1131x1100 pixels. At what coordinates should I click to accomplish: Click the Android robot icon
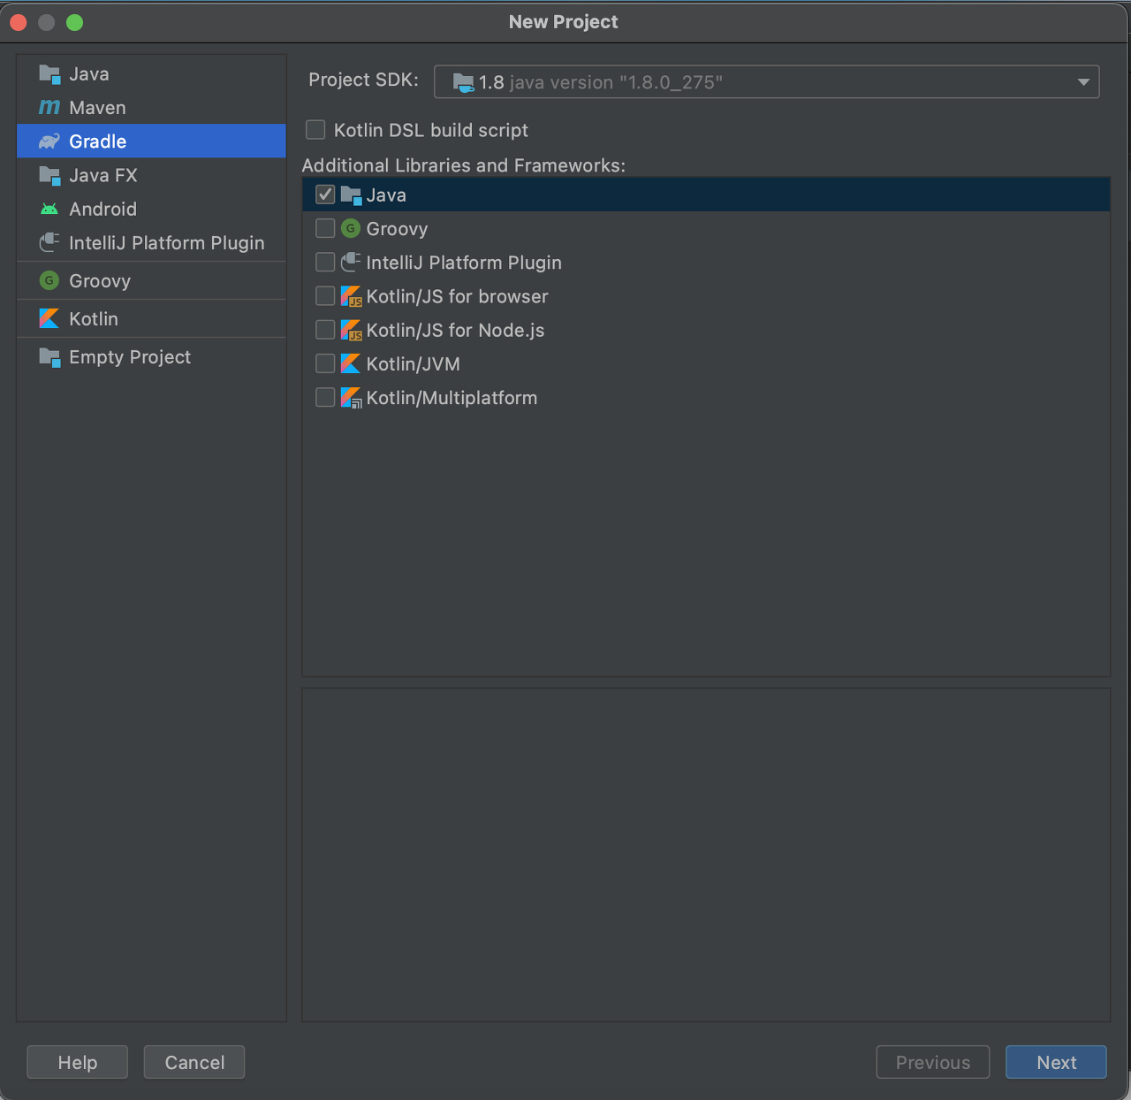click(x=49, y=210)
